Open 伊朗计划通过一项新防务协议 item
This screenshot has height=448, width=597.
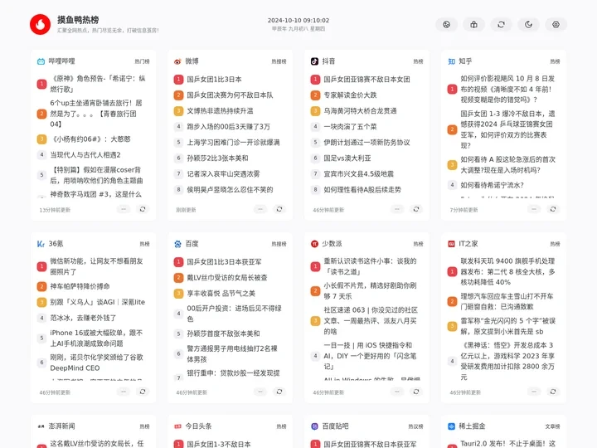[x=366, y=143]
